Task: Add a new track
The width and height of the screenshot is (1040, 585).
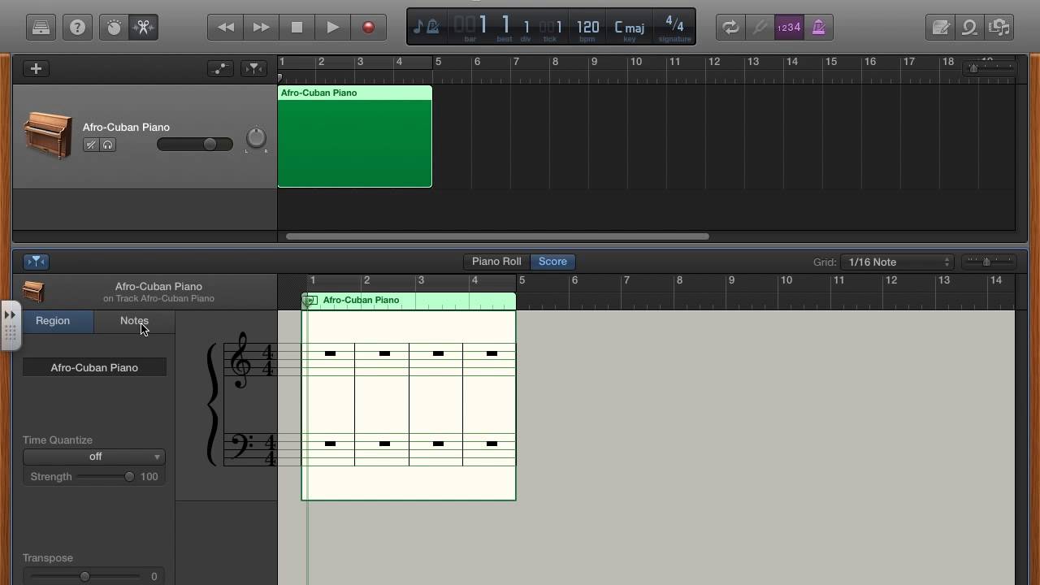Action: coord(36,69)
